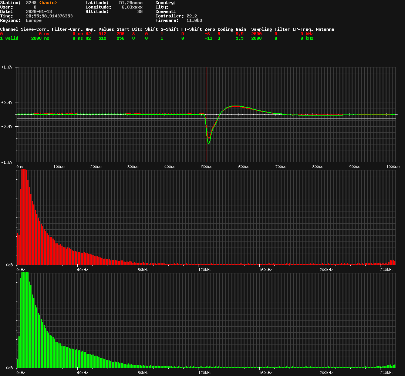
Task: Click the firmware version 11.0b3
Action: [194, 20]
